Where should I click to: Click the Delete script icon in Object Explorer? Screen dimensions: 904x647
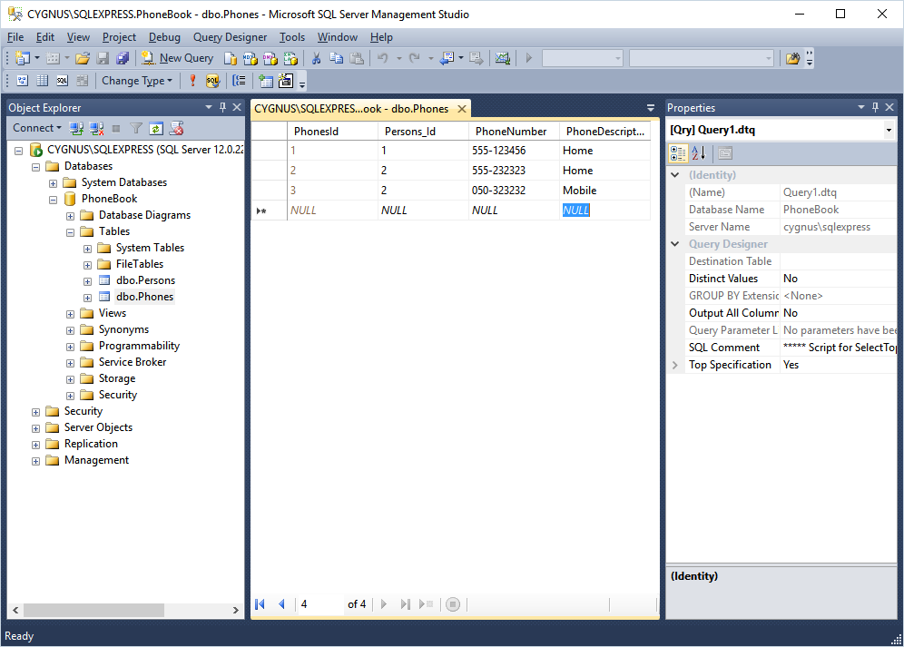pyautogui.click(x=176, y=128)
